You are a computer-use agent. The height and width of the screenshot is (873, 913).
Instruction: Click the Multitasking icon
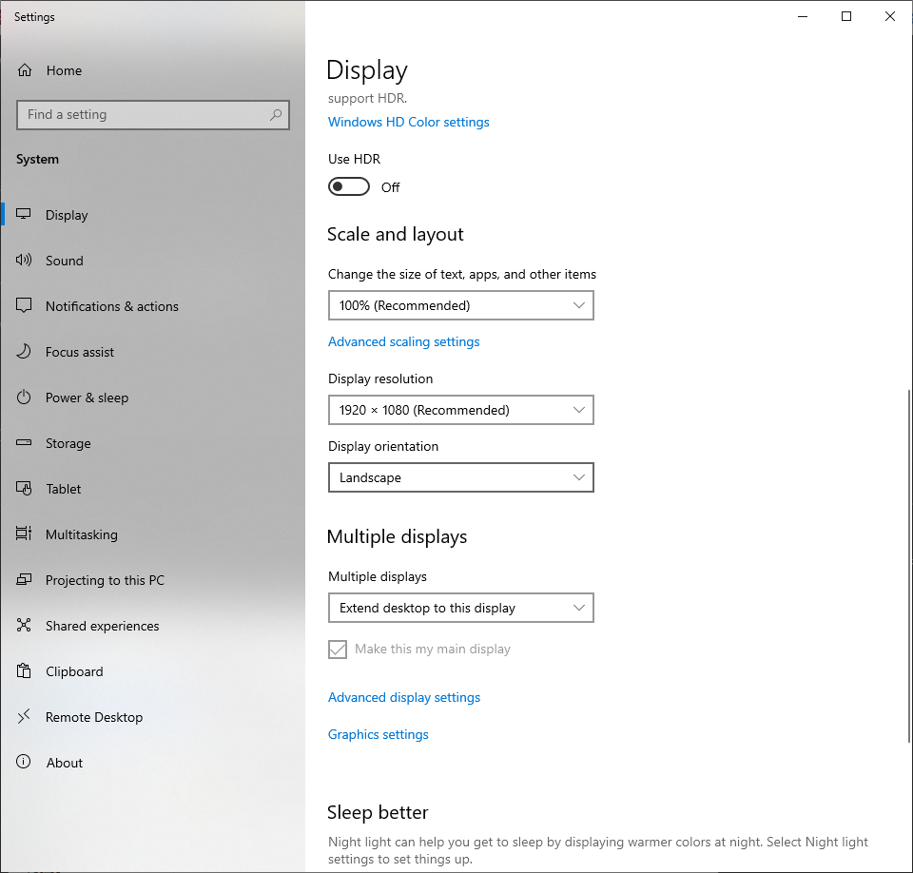[x=24, y=533]
